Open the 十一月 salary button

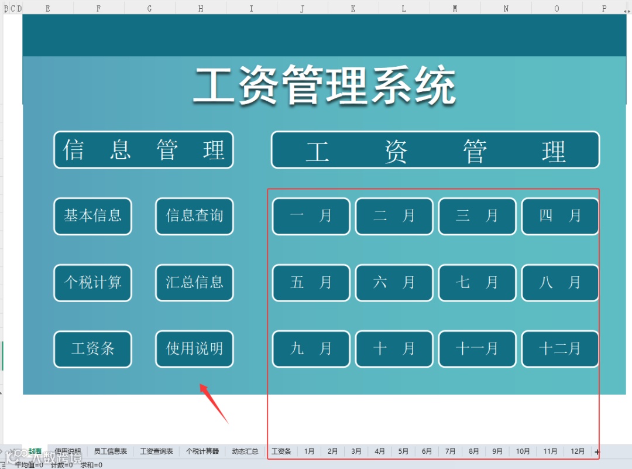[478, 349]
